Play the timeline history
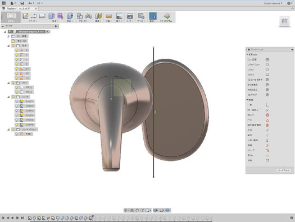Screen dimensions: 295x222 pos(17,218)
